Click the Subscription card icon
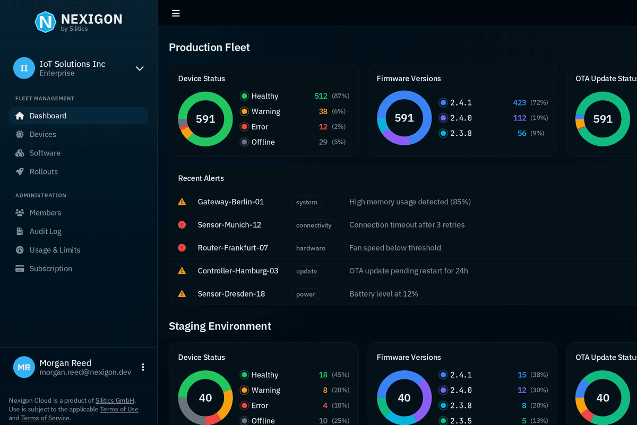Image resolution: width=637 pixels, height=425 pixels. click(20, 268)
